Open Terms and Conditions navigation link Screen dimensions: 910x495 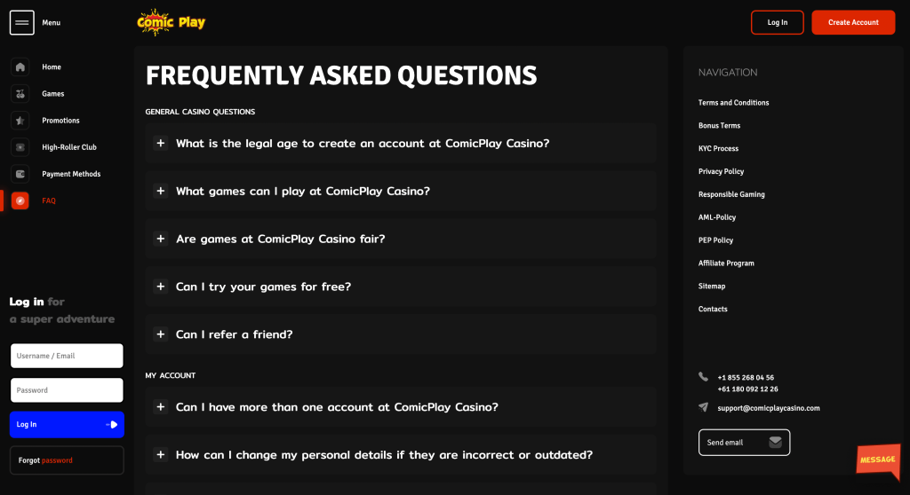(733, 103)
